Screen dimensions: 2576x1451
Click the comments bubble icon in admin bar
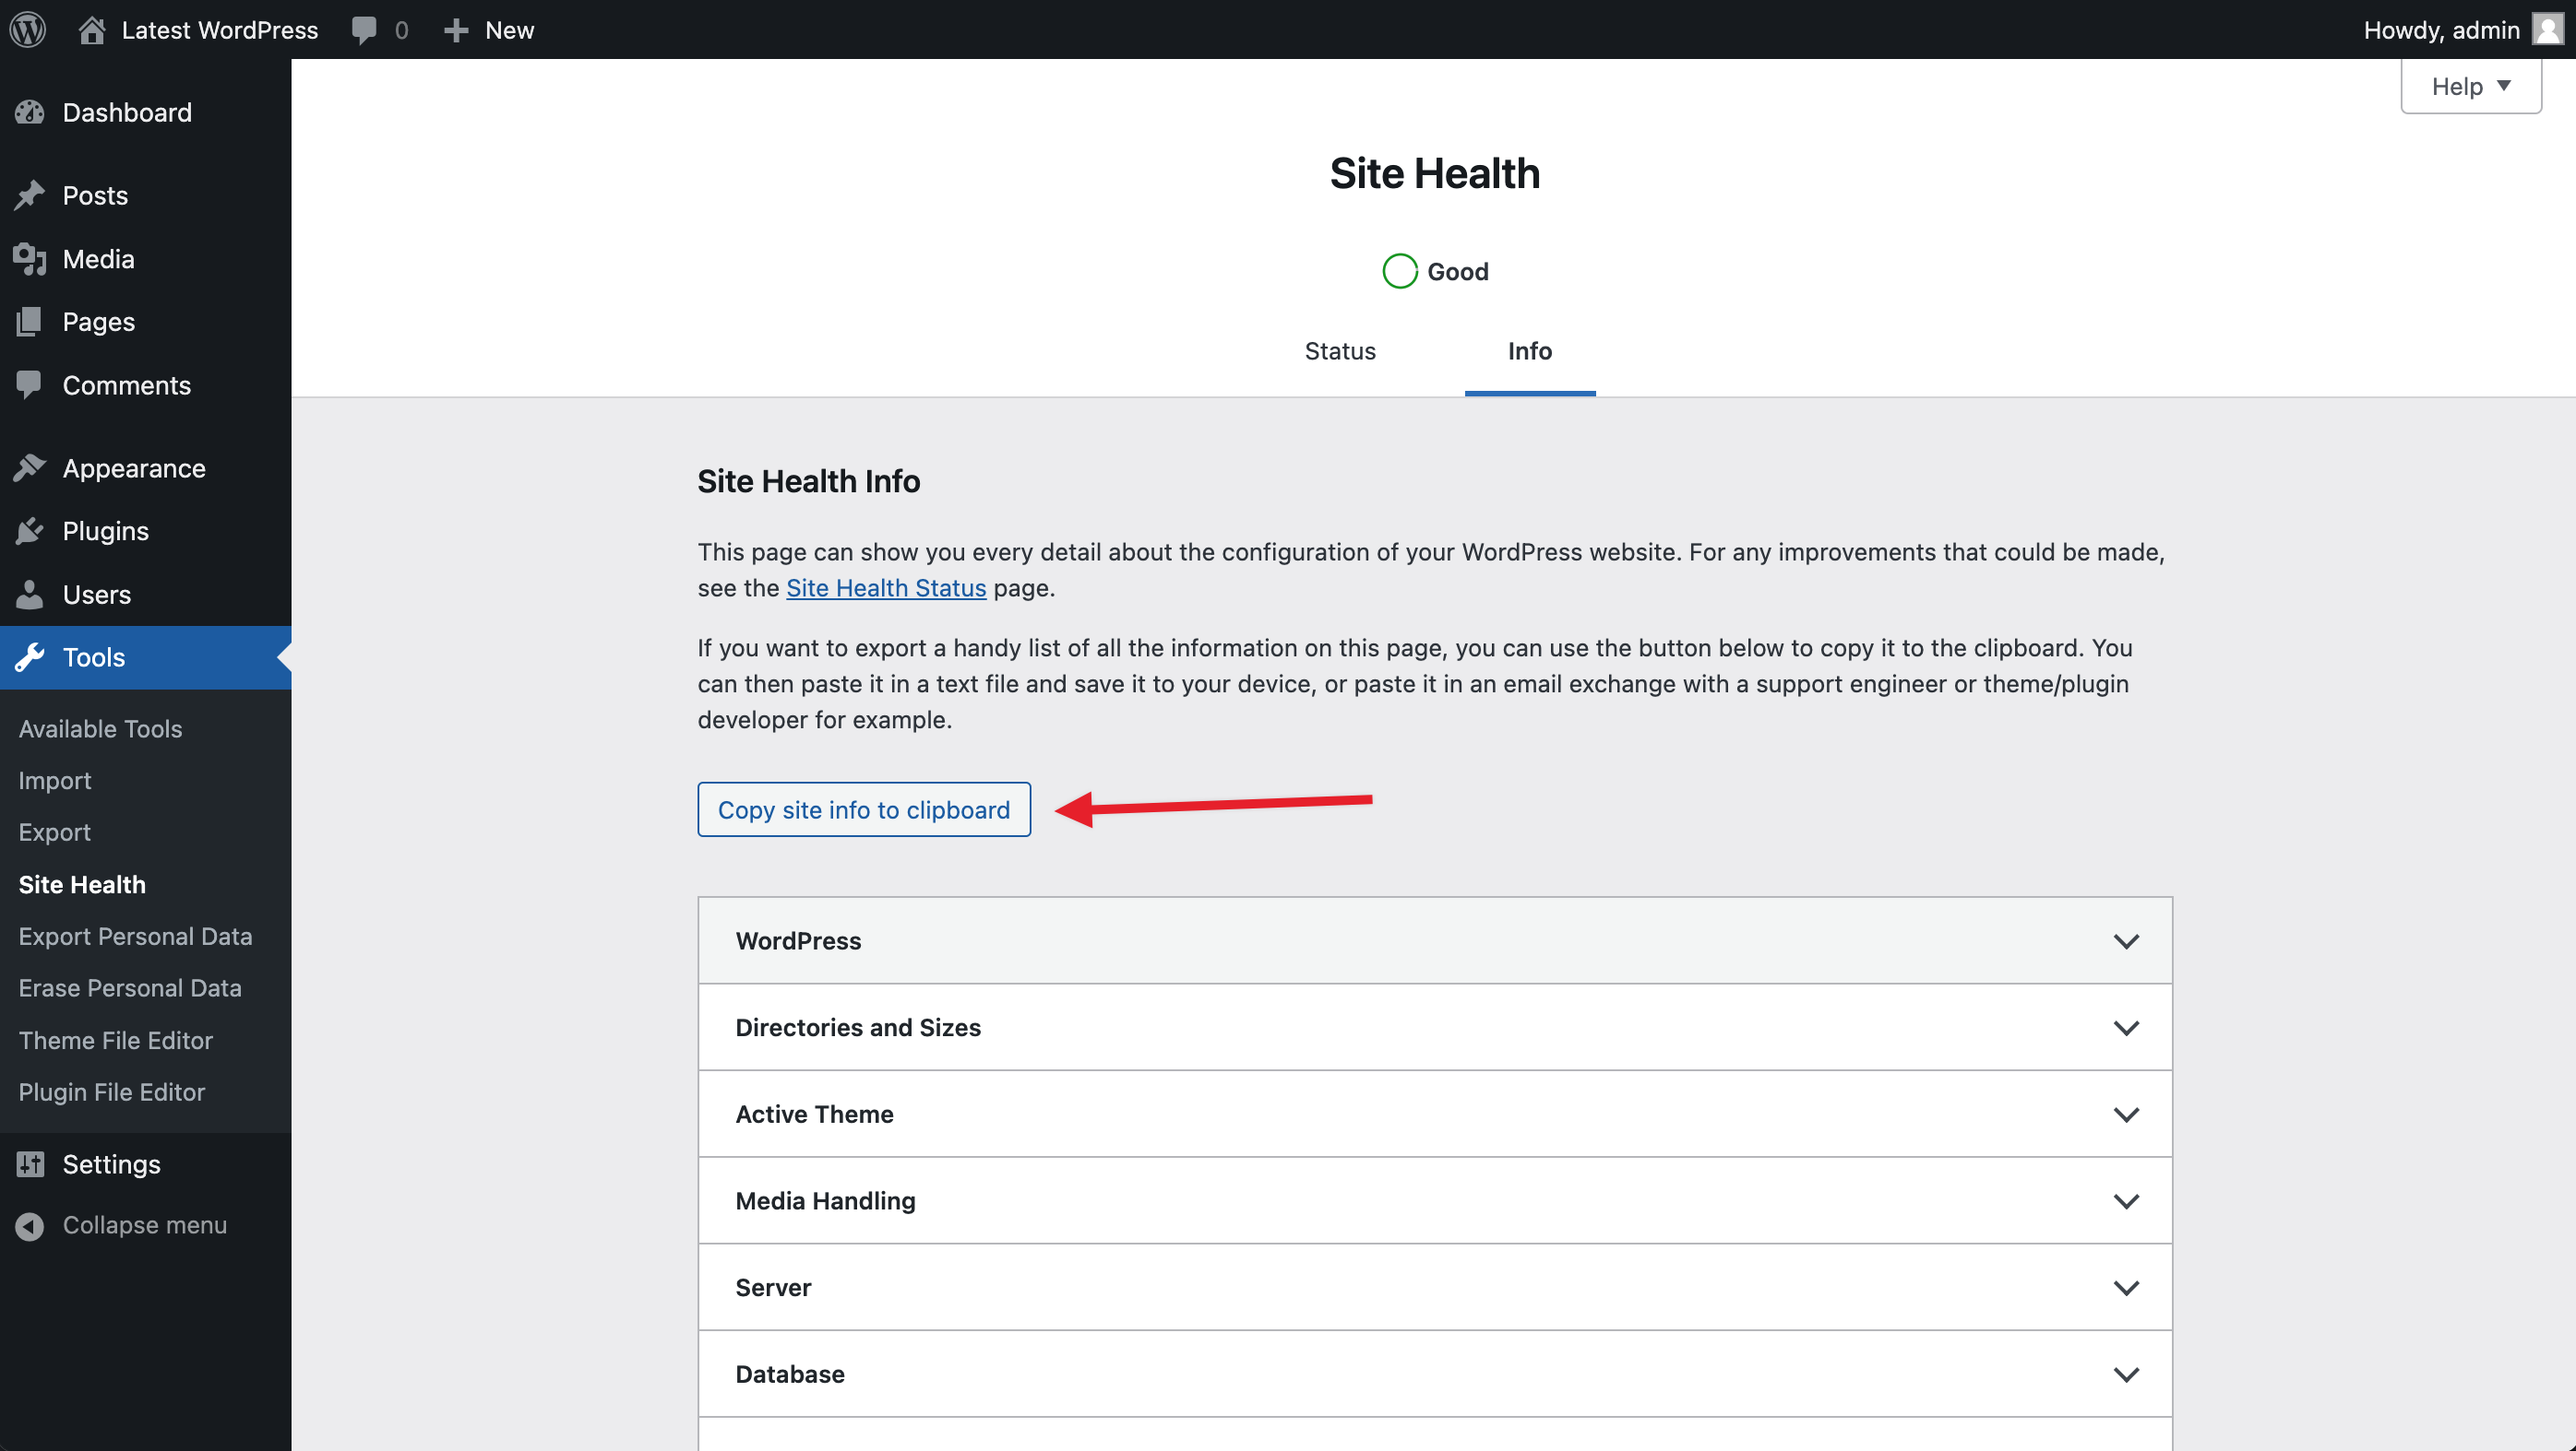(364, 29)
